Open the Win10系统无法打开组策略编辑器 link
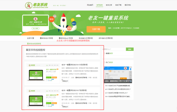The width and height of the screenshot is (177, 112). pyautogui.click(x=118, y=85)
